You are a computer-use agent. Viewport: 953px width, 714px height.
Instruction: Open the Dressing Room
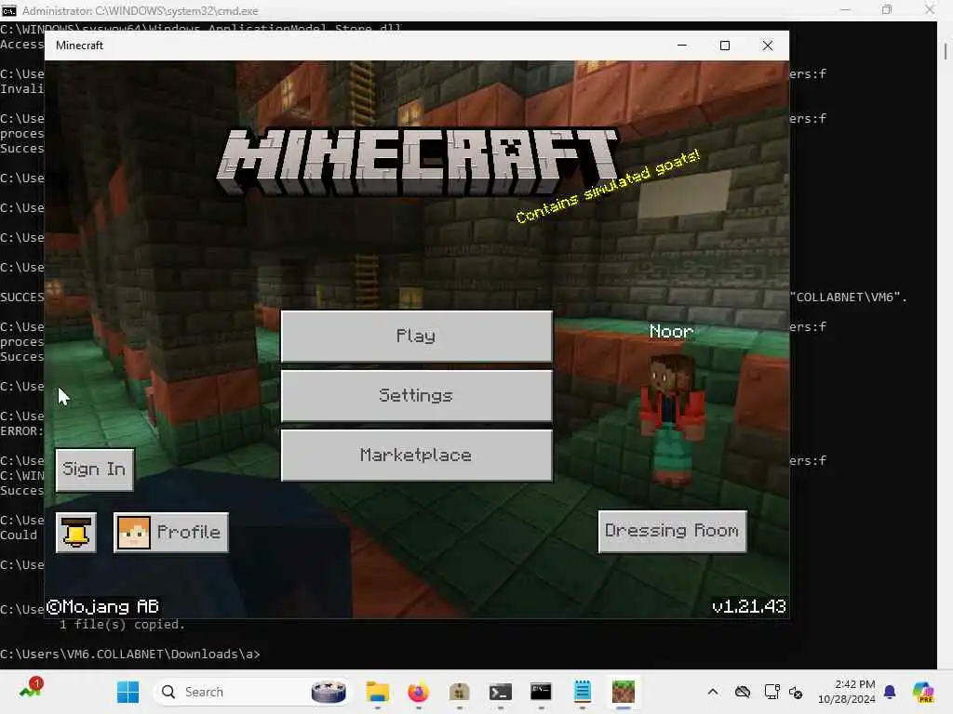(x=672, y=531)
